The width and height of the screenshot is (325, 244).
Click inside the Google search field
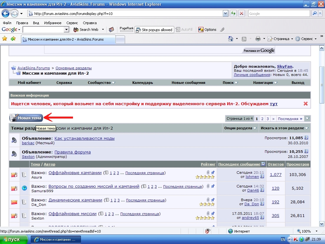point(279,14)
